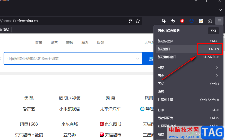
Task: Visit the 阿里1688 link
Action: [x=29, y=124]
